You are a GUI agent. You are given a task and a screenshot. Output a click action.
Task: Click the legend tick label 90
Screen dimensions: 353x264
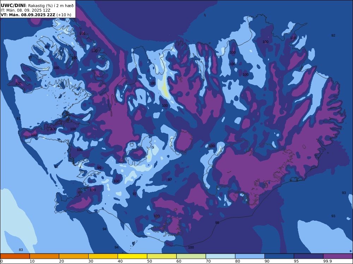[x=267, y=261]
